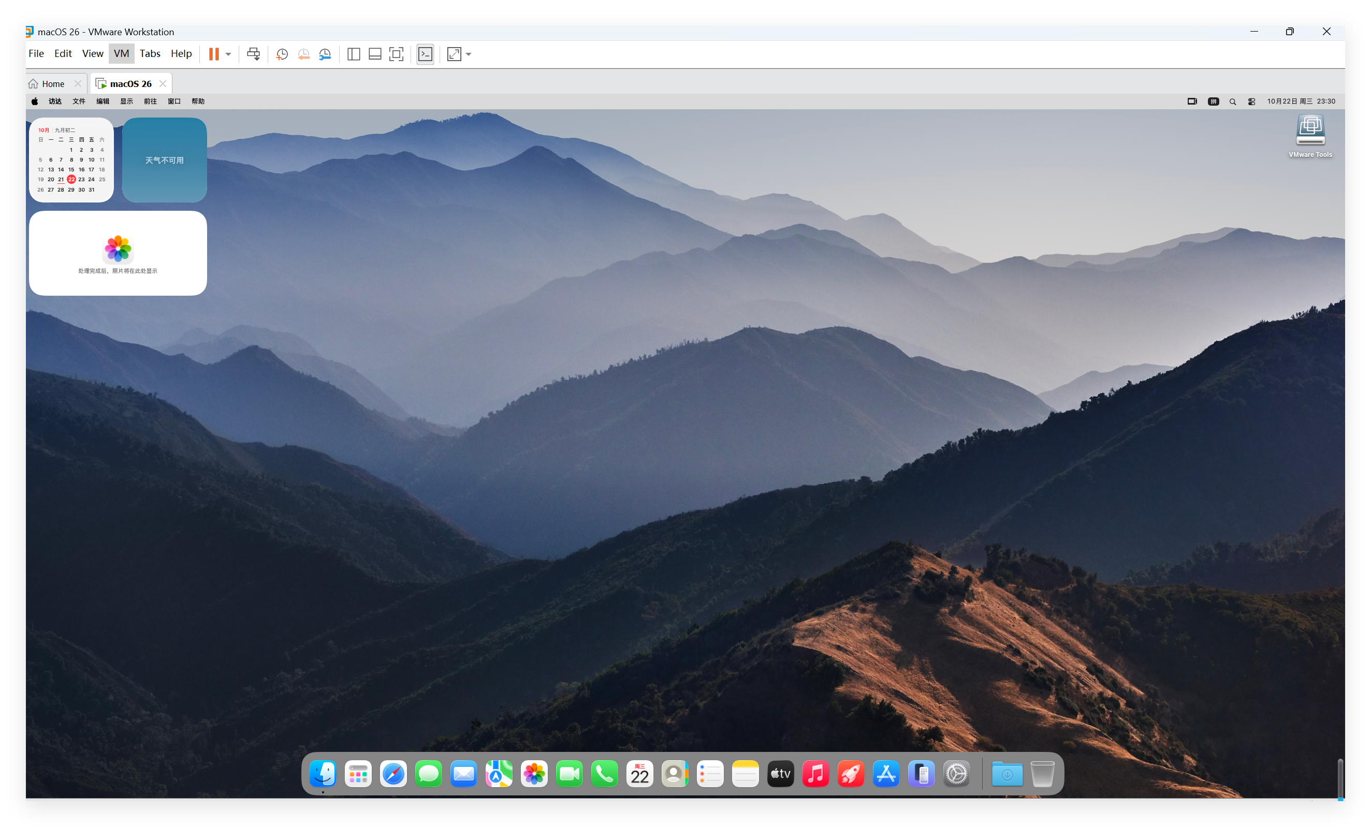This screenshot has height=827, width=1371.
Task: Open Apple TV app in dock
Action: click(780, 774)
